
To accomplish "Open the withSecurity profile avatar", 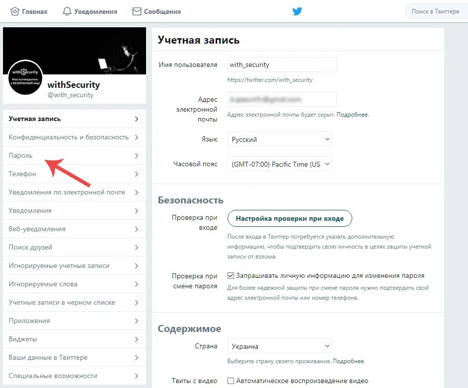I will coord(25,77).
